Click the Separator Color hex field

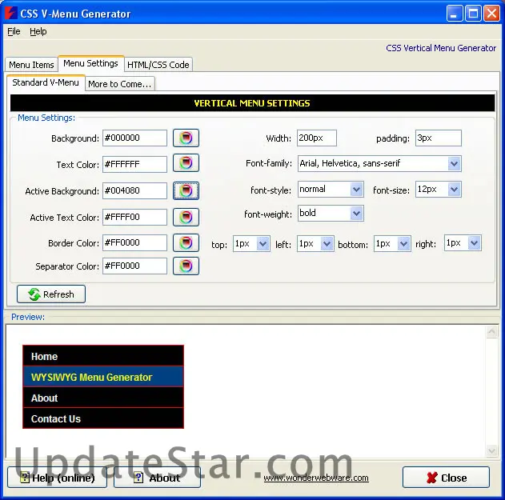(134, 266)
